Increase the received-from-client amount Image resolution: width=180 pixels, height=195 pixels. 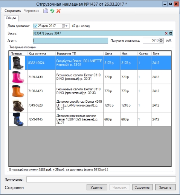[x=161, y=40]
